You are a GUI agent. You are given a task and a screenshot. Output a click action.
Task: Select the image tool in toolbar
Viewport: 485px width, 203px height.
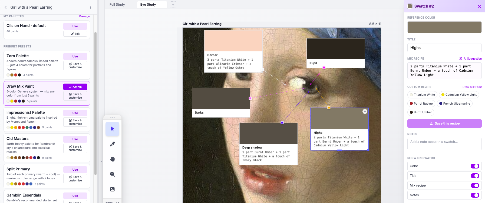(x=113, y=189)
